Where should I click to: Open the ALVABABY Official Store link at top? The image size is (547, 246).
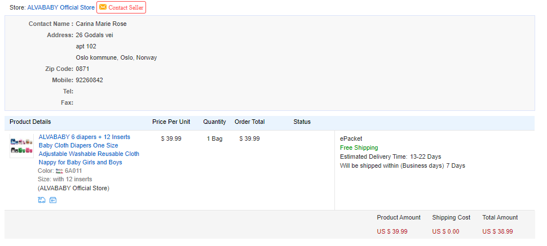pos(61,7)
